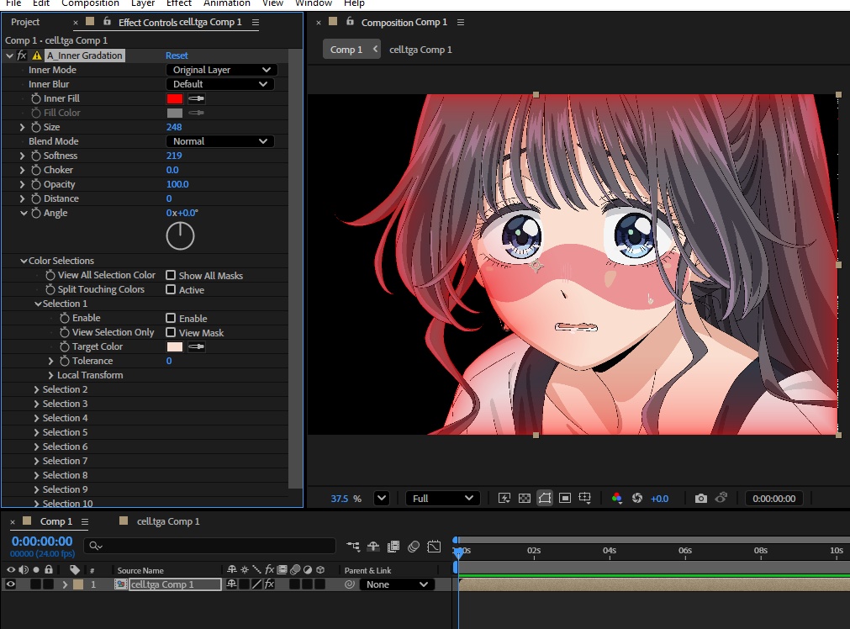Click the Region of Interest icon
The image size is (850, 629).
565,499
